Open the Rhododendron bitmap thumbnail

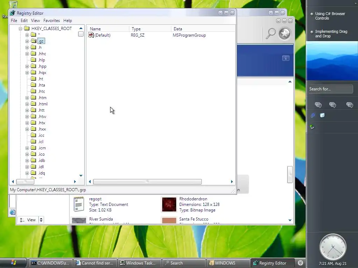click(x=169, y=204)
